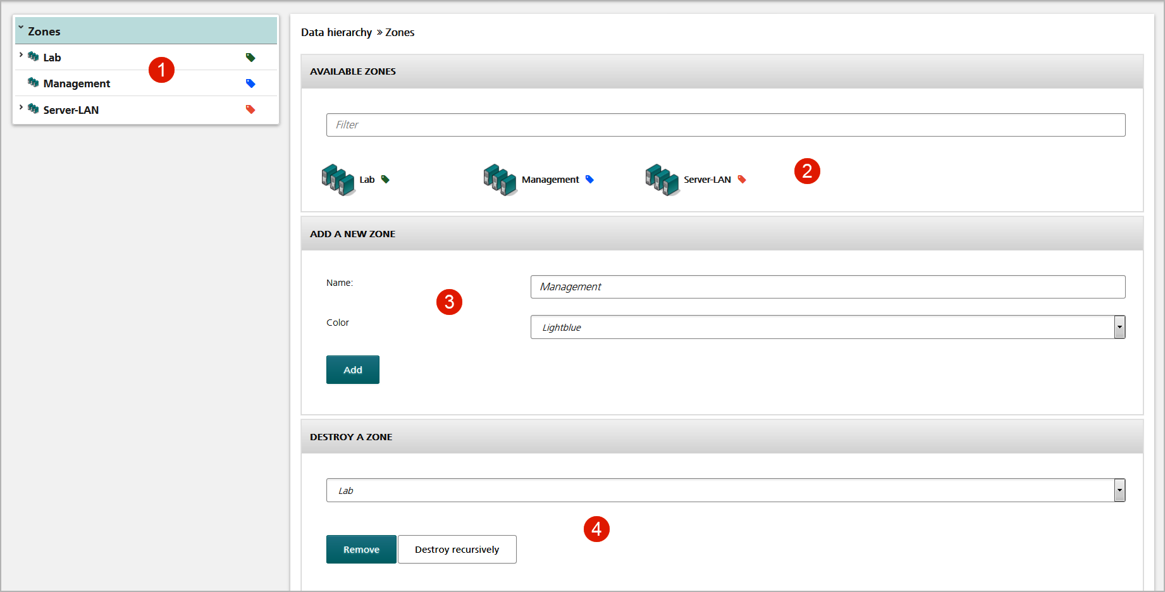Collapse the Zones tree header
The image size is (1165, 592).
(x=21, y=28)
